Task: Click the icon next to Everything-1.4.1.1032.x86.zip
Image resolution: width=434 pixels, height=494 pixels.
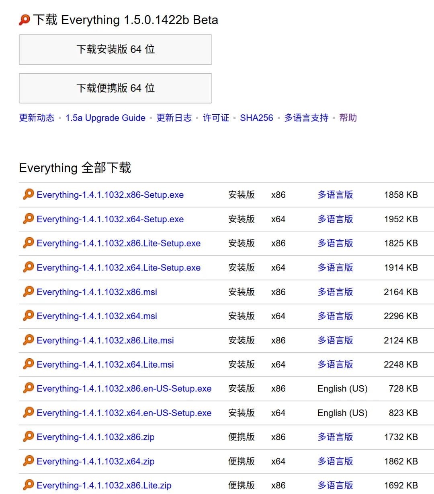Action: pyautogui.click(x=29, y=436)
